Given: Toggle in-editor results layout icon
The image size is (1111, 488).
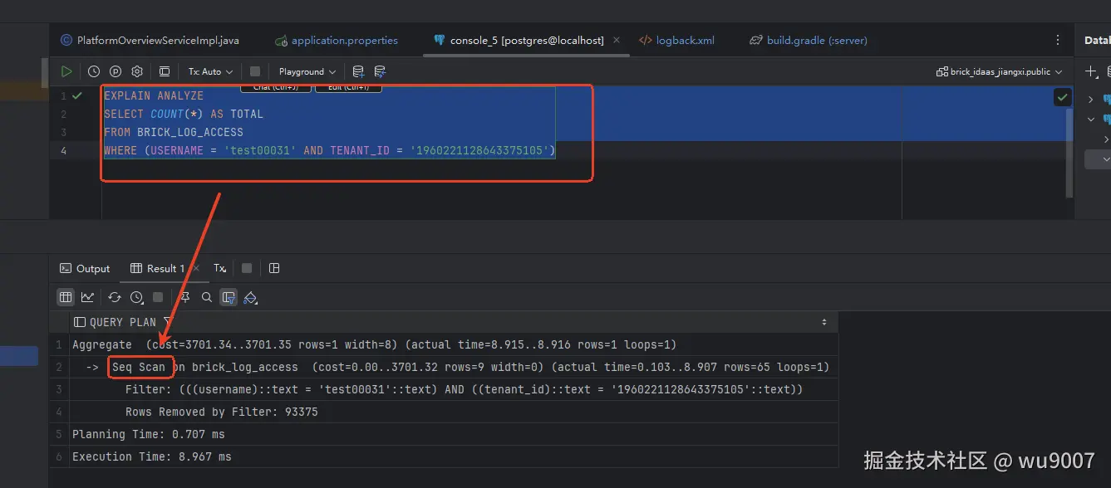Looking at the screenshot, I should pyautogui.click(x=165, y=71).
